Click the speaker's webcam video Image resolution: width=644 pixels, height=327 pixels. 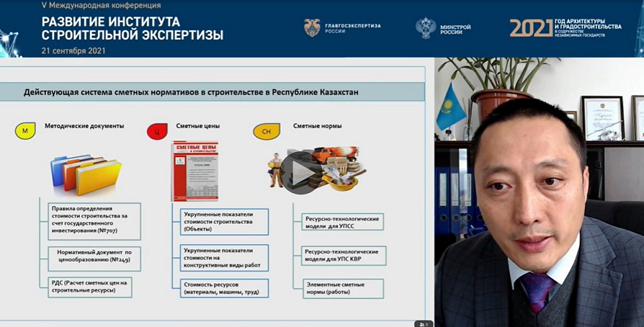[539, 192]
